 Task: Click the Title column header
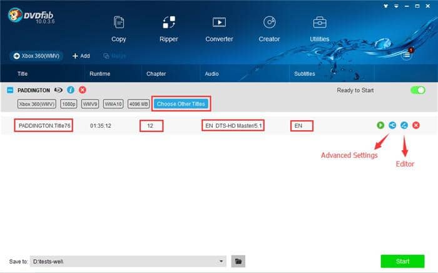tap(23, 74)
